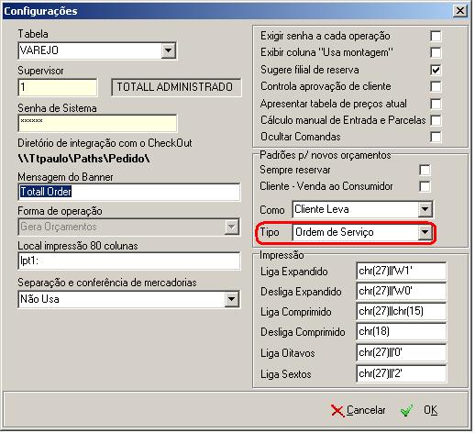Click the Forma de operação label
Screen dimensions: 475x433
pos(60,211)
